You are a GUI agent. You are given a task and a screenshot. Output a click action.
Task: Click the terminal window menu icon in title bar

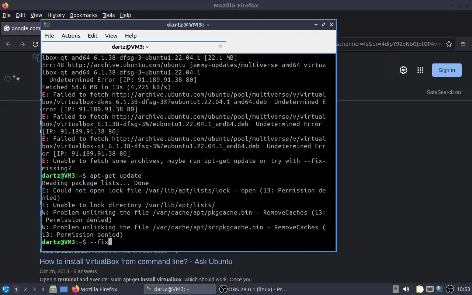(x=46, y=25)
